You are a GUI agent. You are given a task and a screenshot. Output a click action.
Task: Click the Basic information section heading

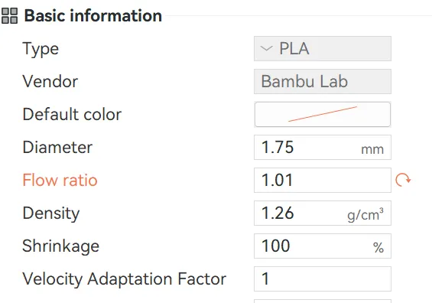93,16
